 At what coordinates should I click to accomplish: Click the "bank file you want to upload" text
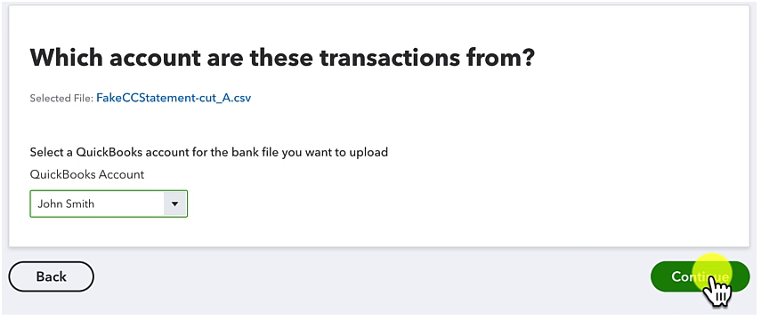point(297,152)
